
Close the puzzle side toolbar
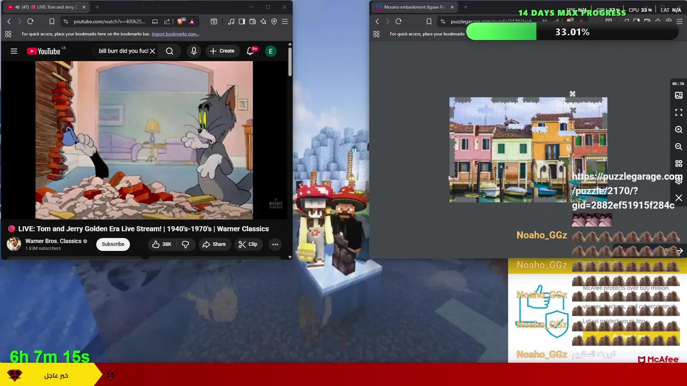pos(678,198)
